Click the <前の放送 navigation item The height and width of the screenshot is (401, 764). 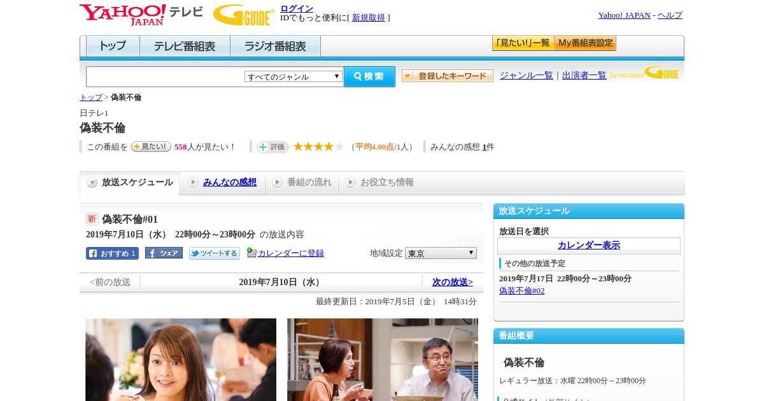click(110, 282)
